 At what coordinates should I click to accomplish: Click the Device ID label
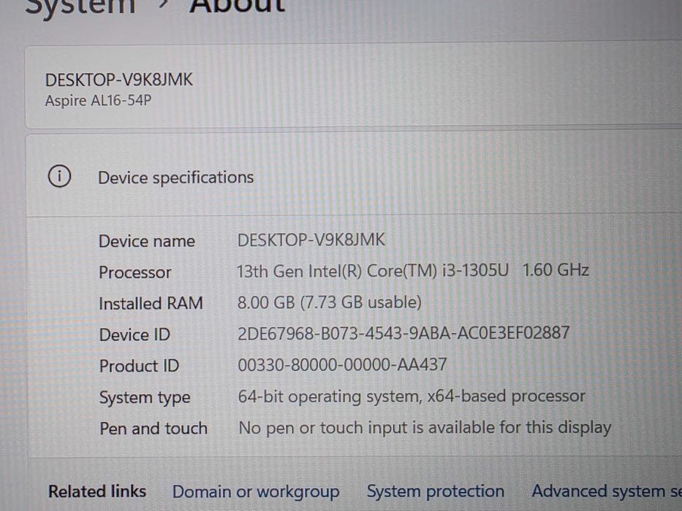coord(134,334)
